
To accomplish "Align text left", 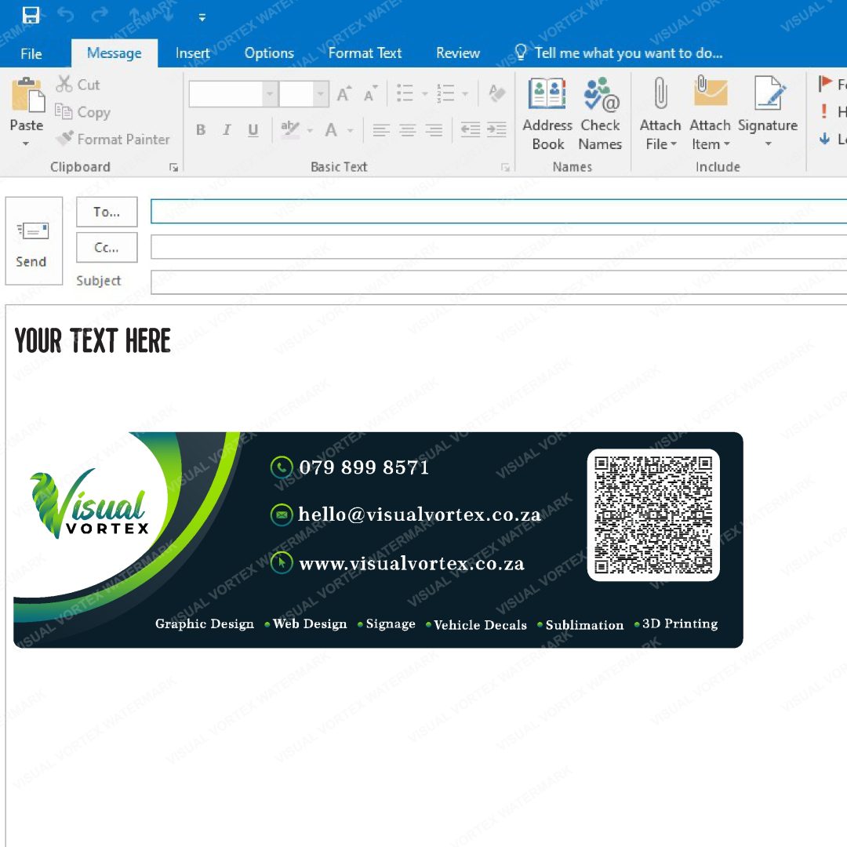I will tap(381, 129).
